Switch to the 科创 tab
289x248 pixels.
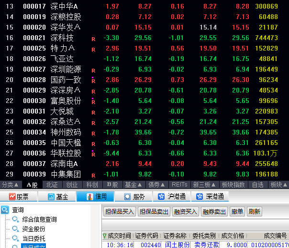92,185
